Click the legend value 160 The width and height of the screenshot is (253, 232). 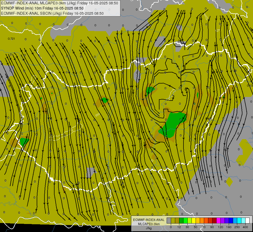click(x=229, y=227)
